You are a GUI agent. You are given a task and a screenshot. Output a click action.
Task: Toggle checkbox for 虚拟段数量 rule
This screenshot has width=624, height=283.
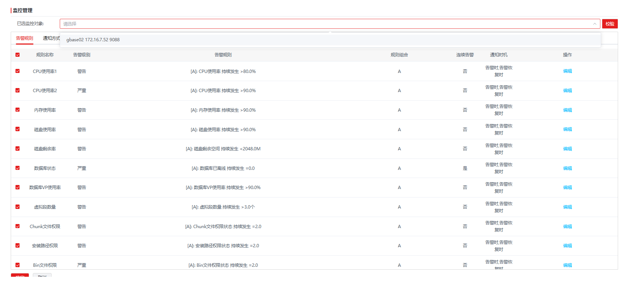point(17,207)
